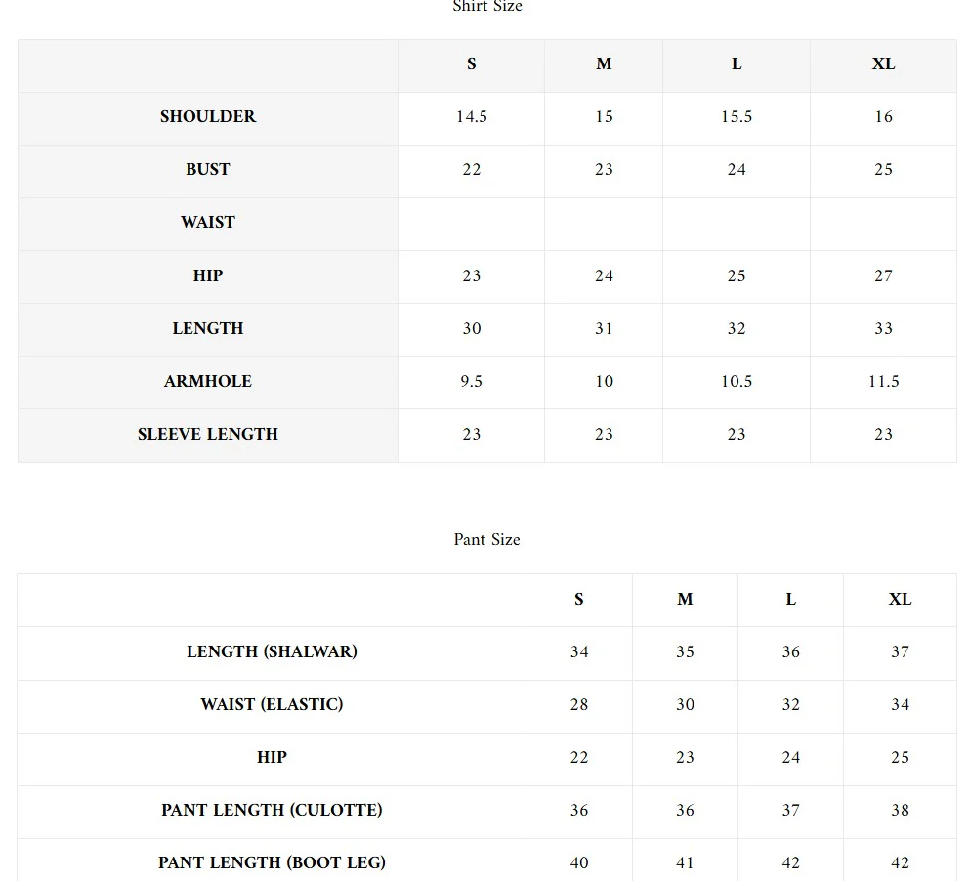Image resolution: width=968 pixels, height=881 pixels.
Task: Click the shalwar length value 37 for XL
Action: coord(900,652)
